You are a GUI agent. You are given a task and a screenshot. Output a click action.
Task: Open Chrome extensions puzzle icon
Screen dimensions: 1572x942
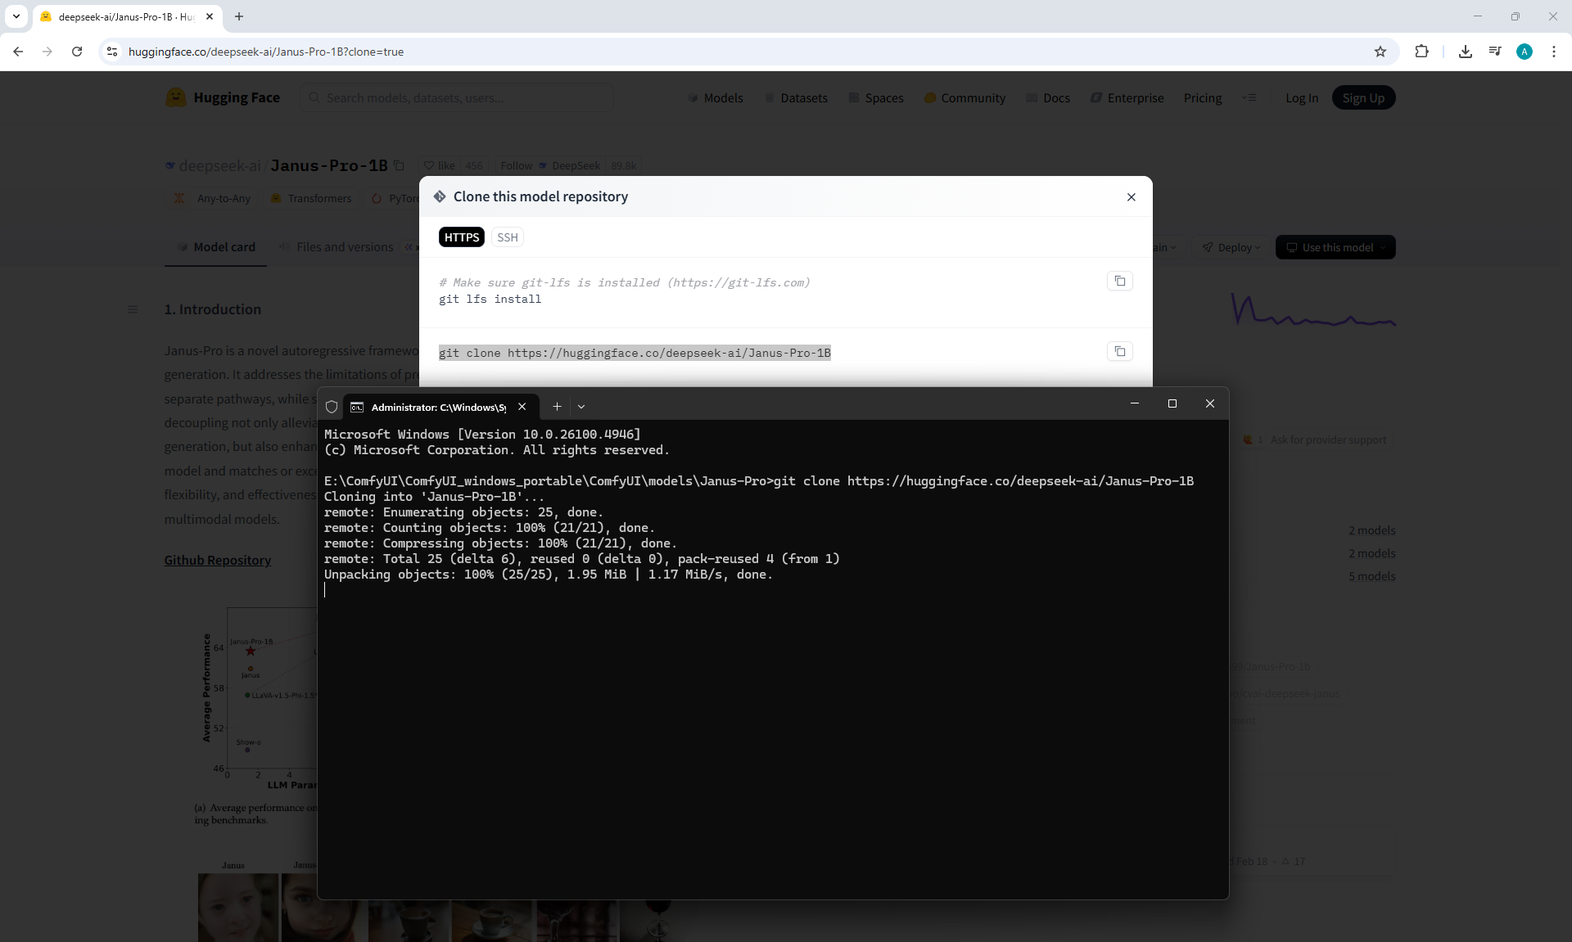coord(1421,52)
